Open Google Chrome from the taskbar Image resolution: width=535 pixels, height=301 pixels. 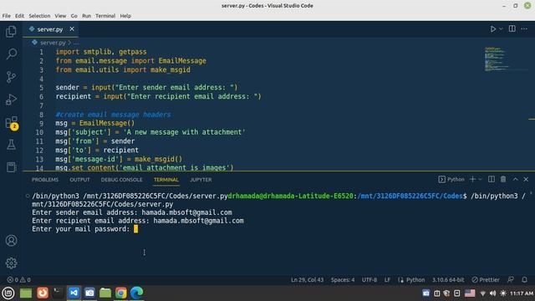120,293
